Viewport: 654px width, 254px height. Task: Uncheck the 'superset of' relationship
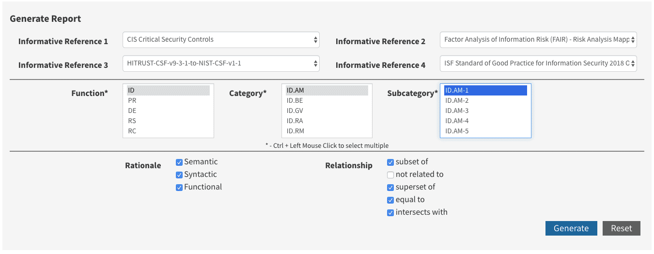coord(390,188)
